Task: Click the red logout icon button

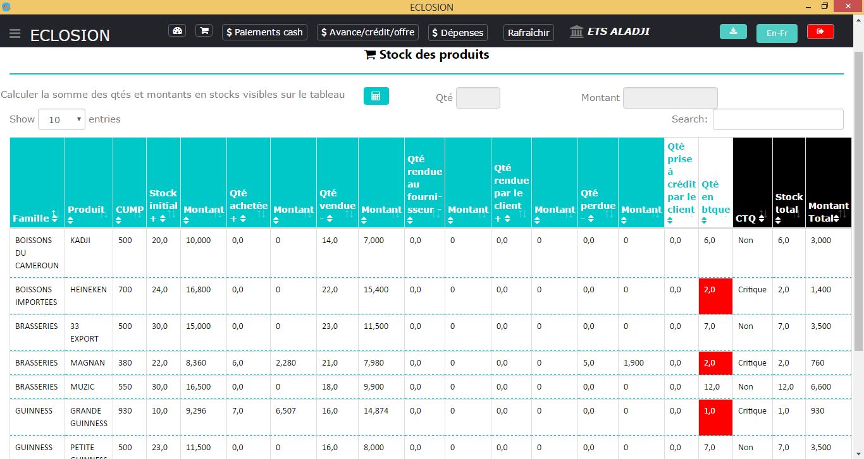Action: coord(820,32)
